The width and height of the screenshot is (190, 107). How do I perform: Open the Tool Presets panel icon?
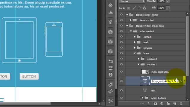click(110, 101)
